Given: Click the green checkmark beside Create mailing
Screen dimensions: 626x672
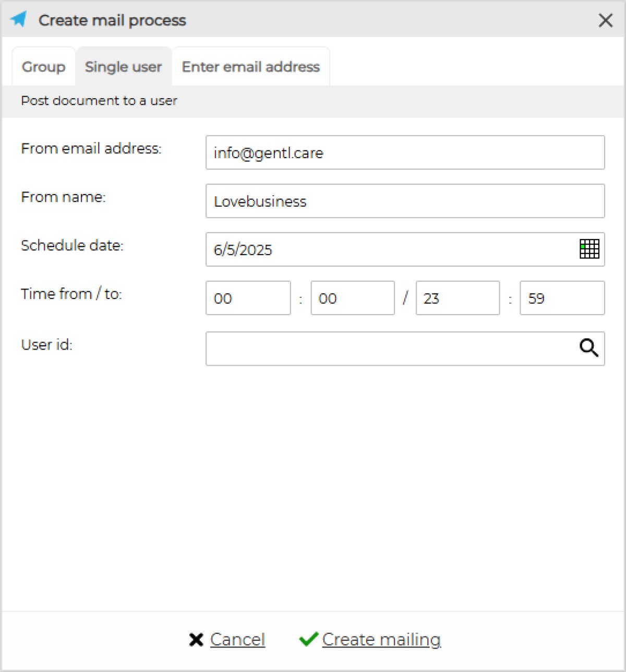Looking at the screenshot, I should tap(308, 639).
